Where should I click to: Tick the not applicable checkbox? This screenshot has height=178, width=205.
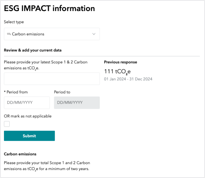pos(7,124)
